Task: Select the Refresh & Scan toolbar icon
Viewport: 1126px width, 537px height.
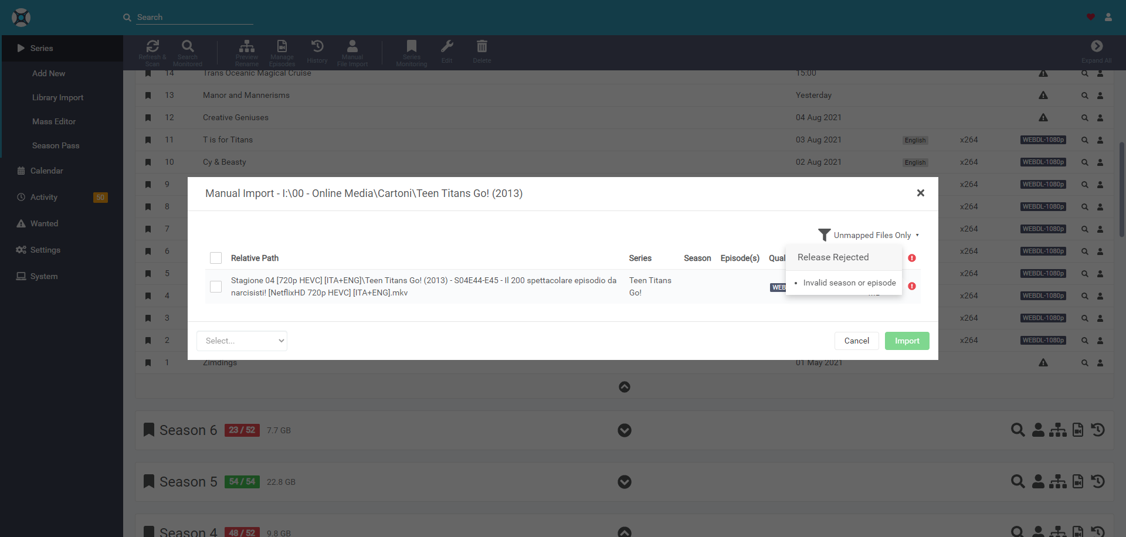Action: pos(152,52)
